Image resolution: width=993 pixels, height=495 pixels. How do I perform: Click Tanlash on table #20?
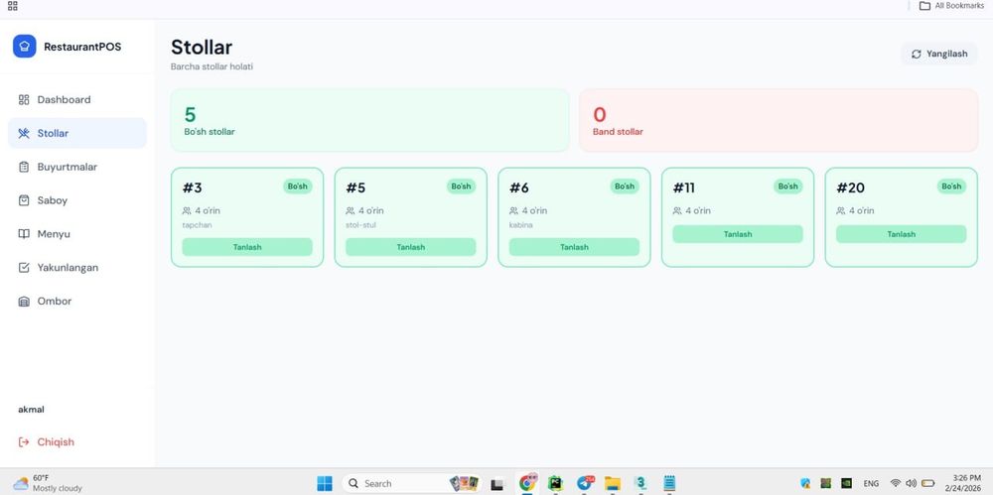click(x=902, y=234)
